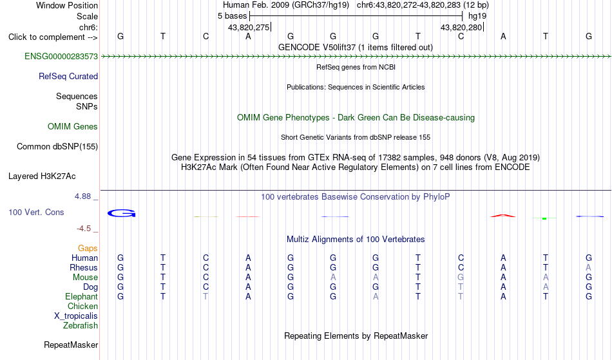Select the Mouse species label
Viewport: 612px width, 360px height.
(x=85, y=278)
